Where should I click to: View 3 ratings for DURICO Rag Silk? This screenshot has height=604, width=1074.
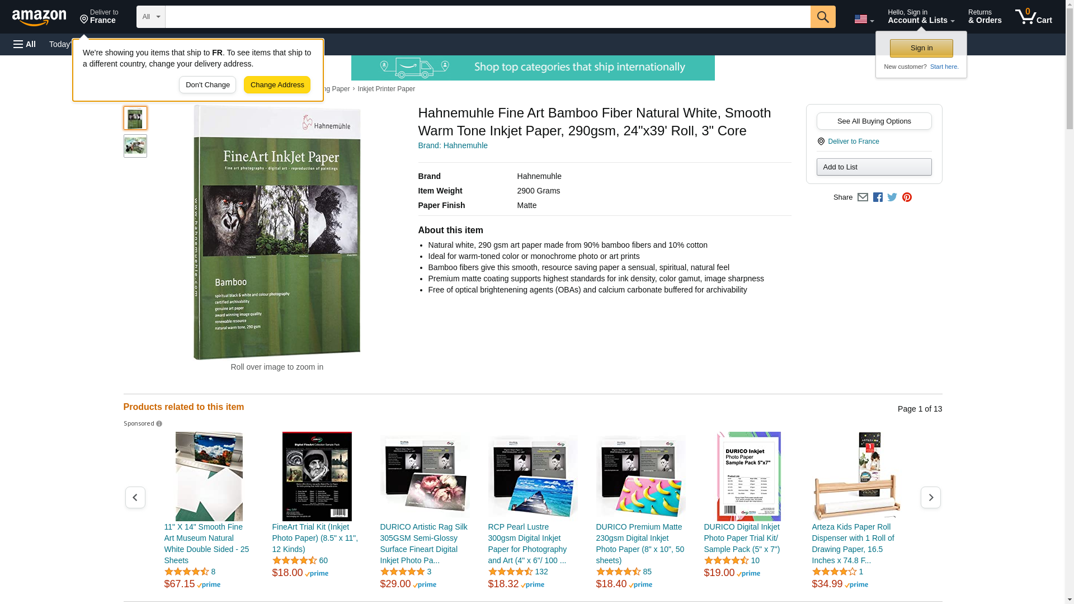(x=429, y=572)
